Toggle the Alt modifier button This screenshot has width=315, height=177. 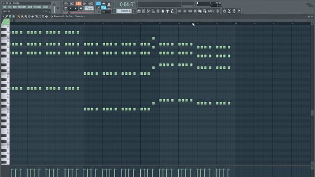point(185,11)
